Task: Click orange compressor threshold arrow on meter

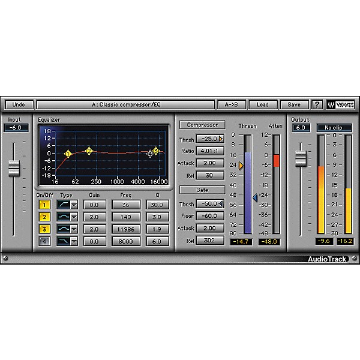Action: point(241,166)
